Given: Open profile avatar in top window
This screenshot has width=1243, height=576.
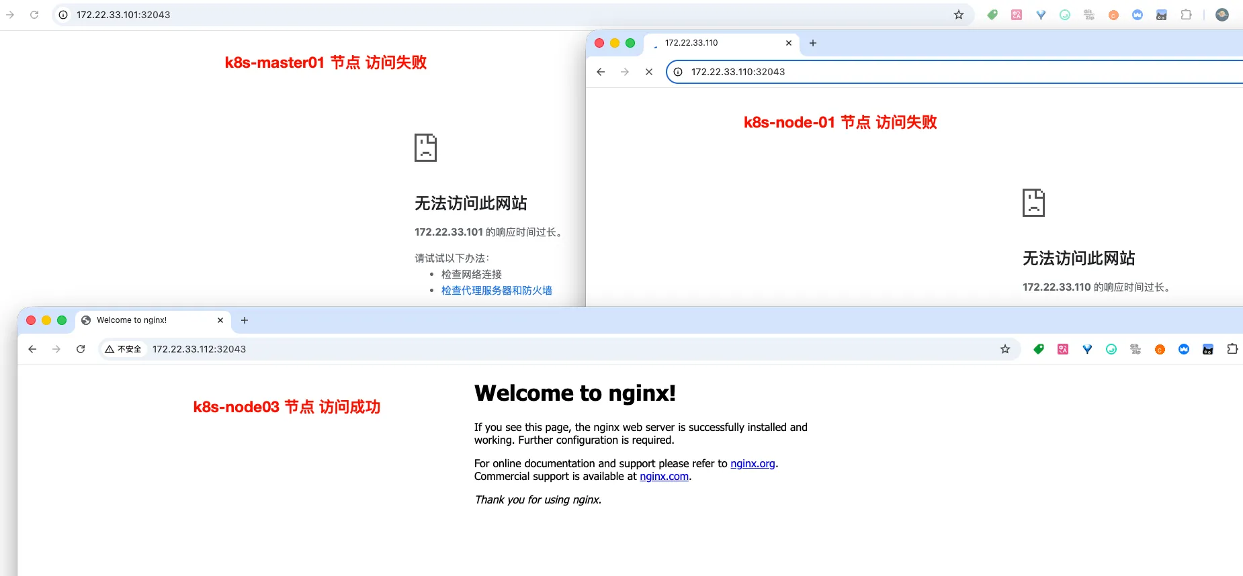Looking at the screenshot, I should point(1222,15).
